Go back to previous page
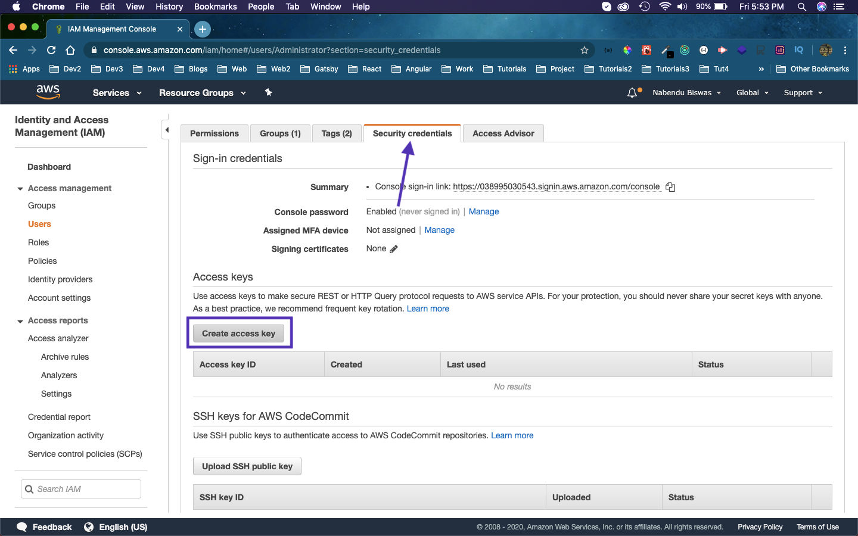Viewport: 858px width, 536px height. [x=13, y=50]
